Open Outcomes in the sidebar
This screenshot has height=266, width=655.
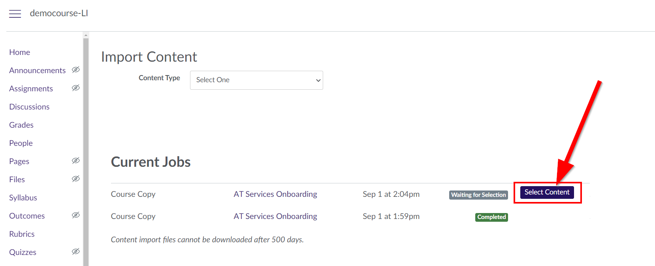(x=27, y=216)
